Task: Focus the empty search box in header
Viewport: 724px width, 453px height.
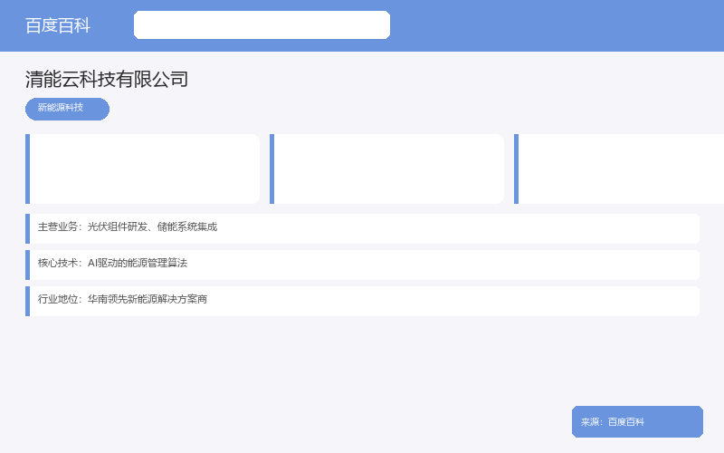Action: (x=262, y=25)
